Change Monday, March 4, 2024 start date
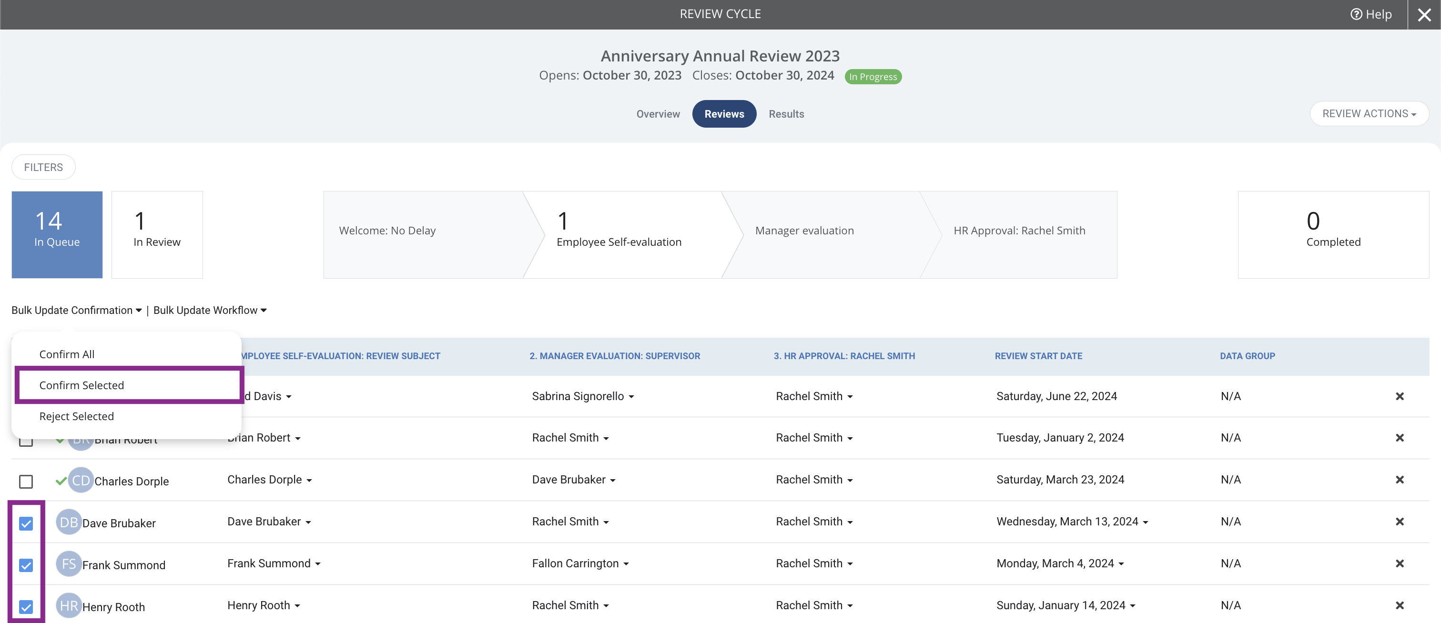The height and width of the screenshot is (623, 1441). coord(1060,564)
